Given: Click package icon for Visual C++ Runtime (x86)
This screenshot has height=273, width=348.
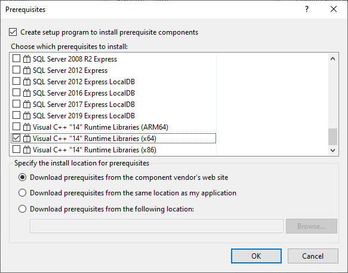Looking at the screenshot, I should click(27, 149).
